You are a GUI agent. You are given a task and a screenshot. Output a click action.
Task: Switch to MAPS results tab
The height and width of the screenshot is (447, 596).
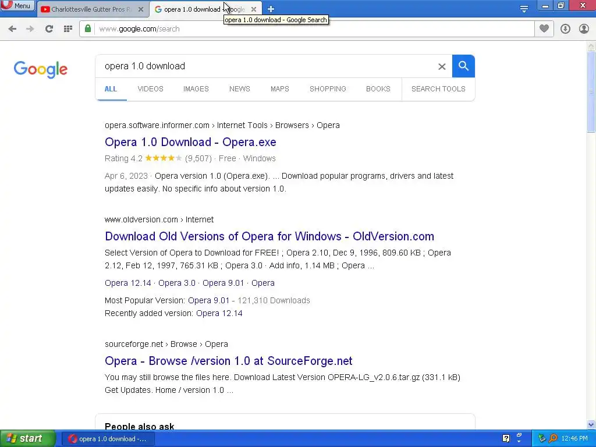280,89
